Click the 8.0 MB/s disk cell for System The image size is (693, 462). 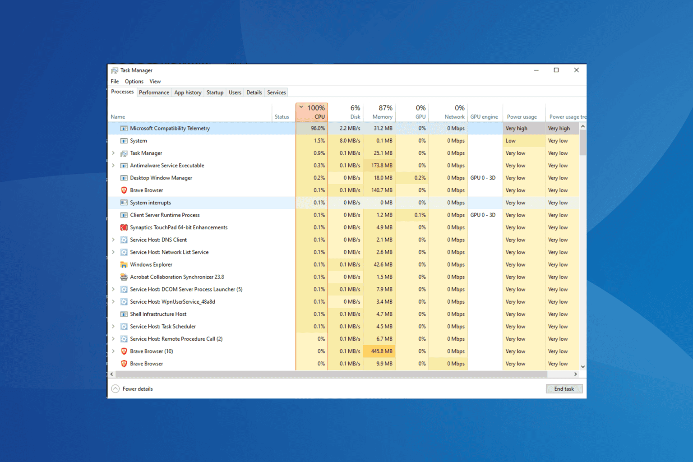(x=346, y=141)
